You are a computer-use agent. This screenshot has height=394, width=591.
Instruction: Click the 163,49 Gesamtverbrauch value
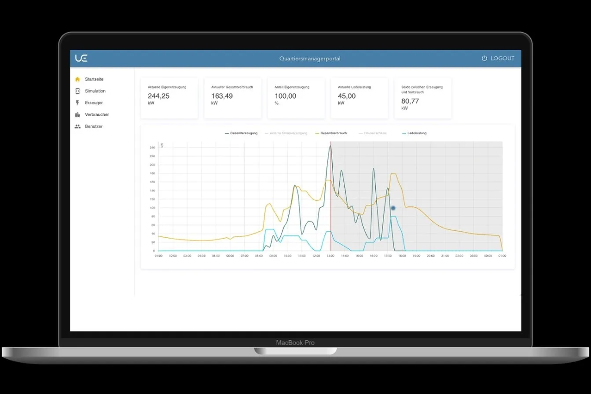(222, 96)
